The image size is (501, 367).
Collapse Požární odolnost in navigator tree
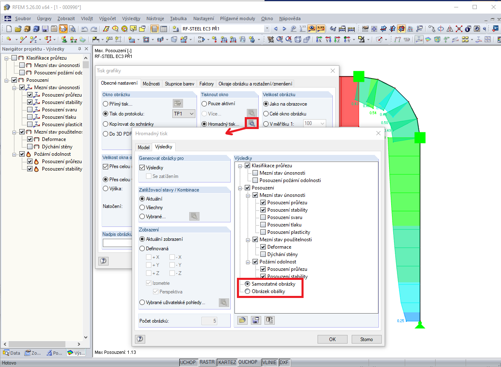14,154
